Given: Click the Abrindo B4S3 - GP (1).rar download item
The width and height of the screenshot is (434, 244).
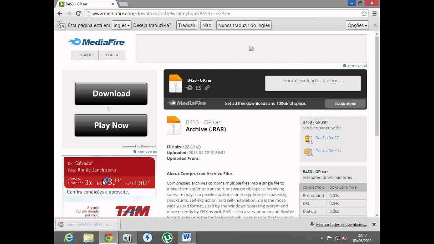Looking at the screenshot, I should [x=86, y=224].
